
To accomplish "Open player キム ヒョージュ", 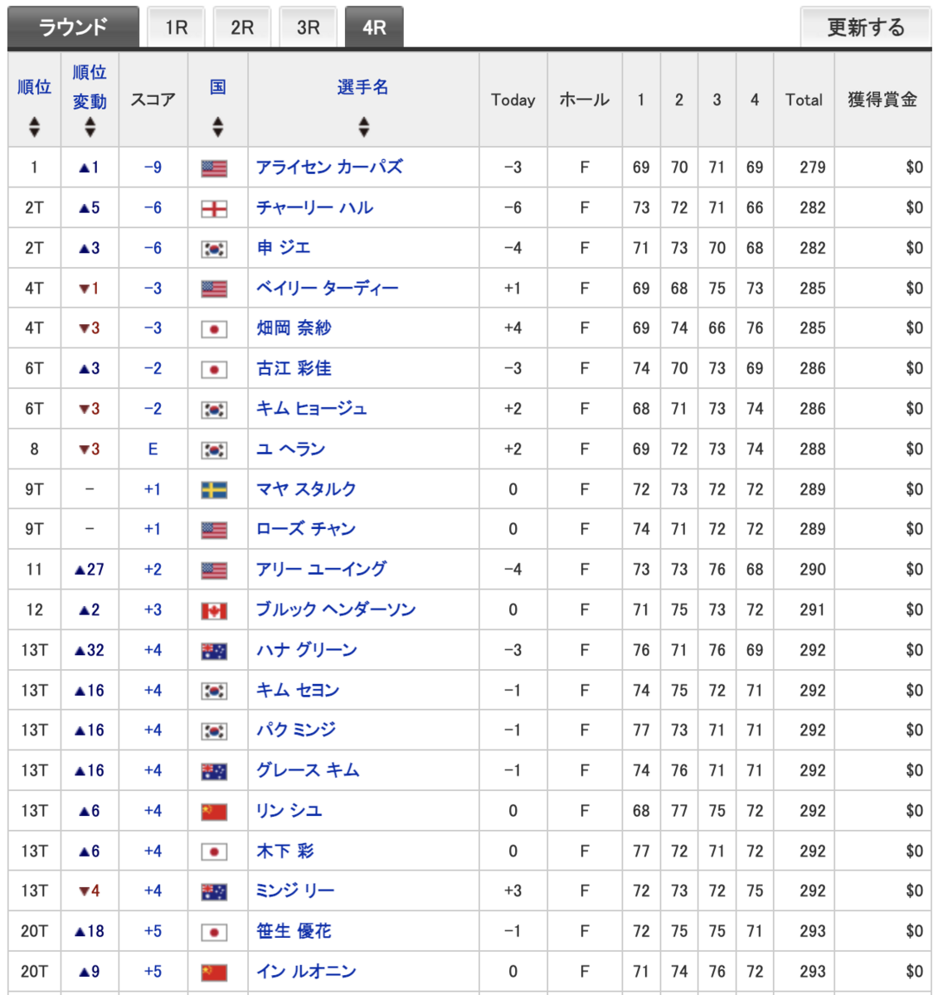I will point(311,409).
